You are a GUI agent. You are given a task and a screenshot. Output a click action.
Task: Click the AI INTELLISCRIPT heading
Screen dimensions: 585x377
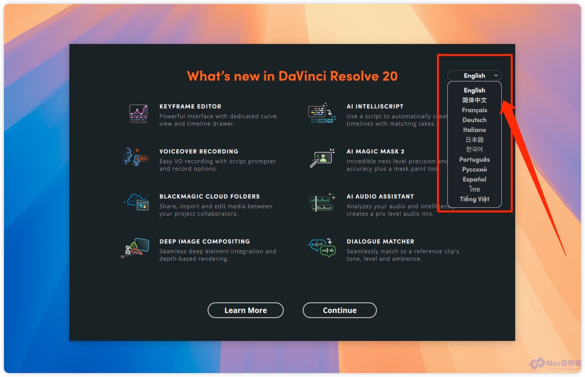point(375,106)
